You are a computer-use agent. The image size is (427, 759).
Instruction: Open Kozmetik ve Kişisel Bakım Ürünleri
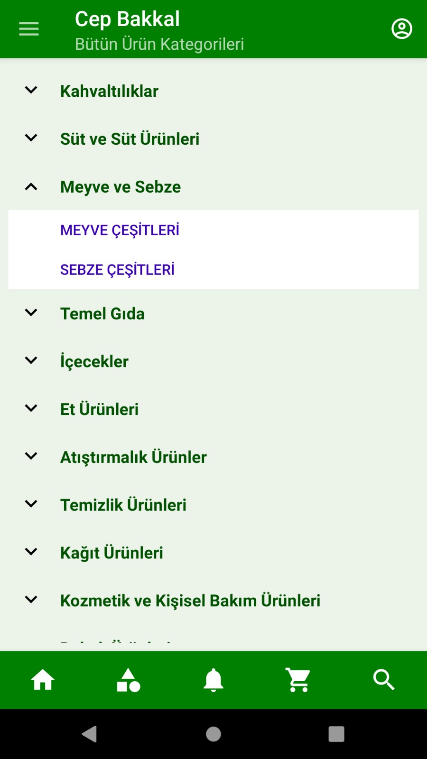point(190,600)
